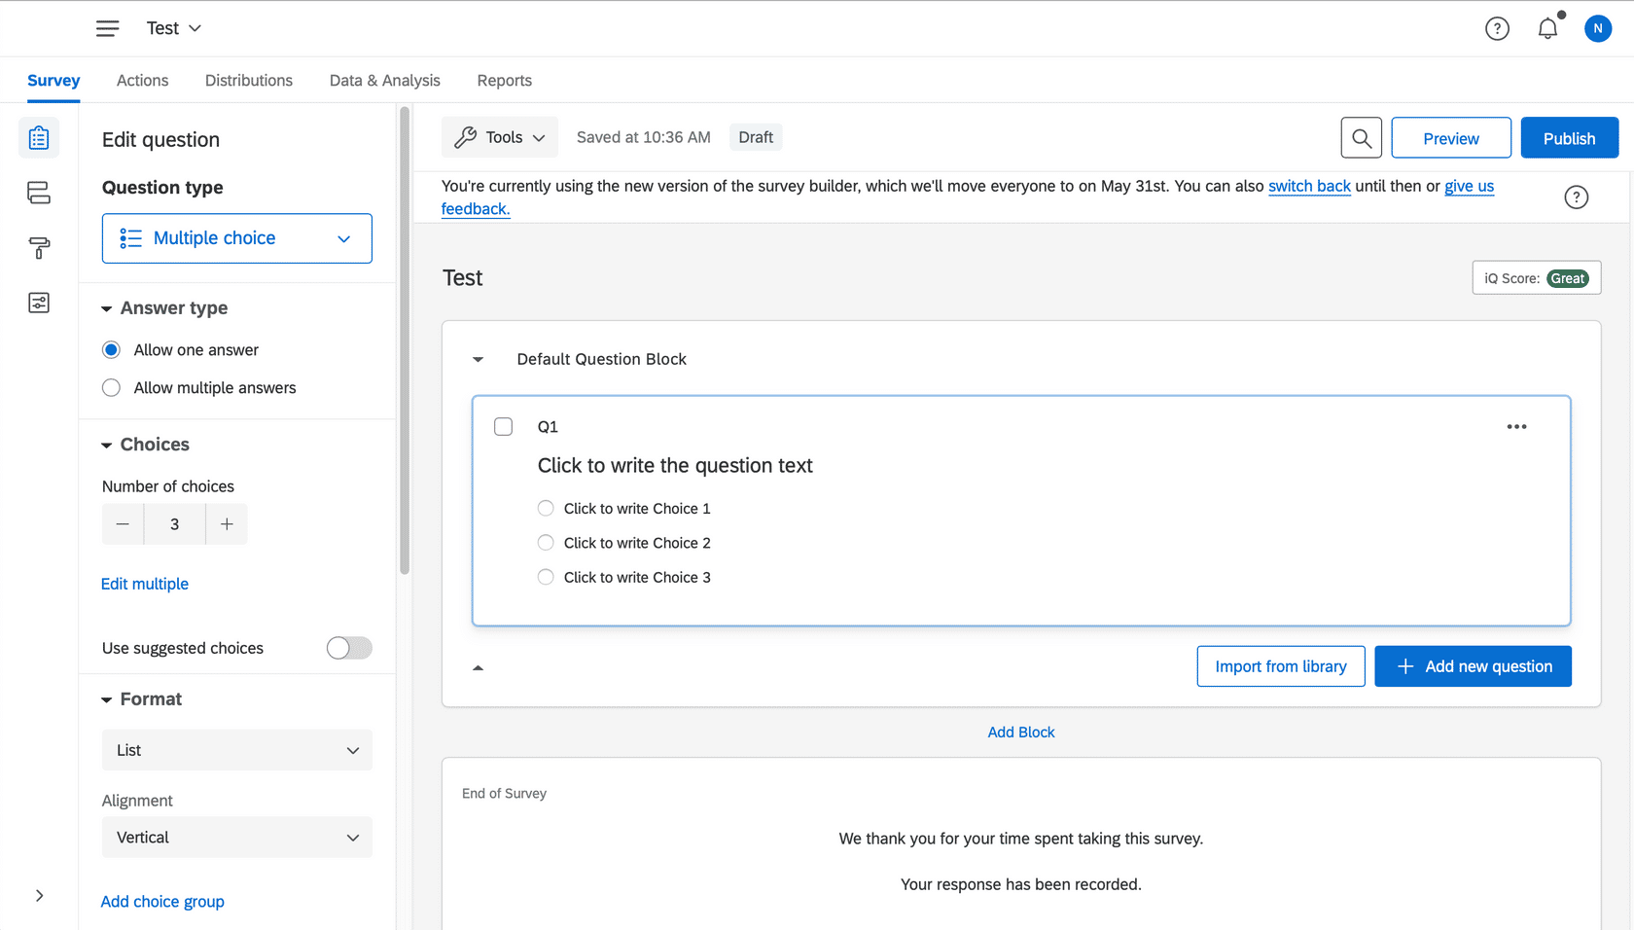
Task: Click the Edit multiple link
Action: (x=145, y=584)
